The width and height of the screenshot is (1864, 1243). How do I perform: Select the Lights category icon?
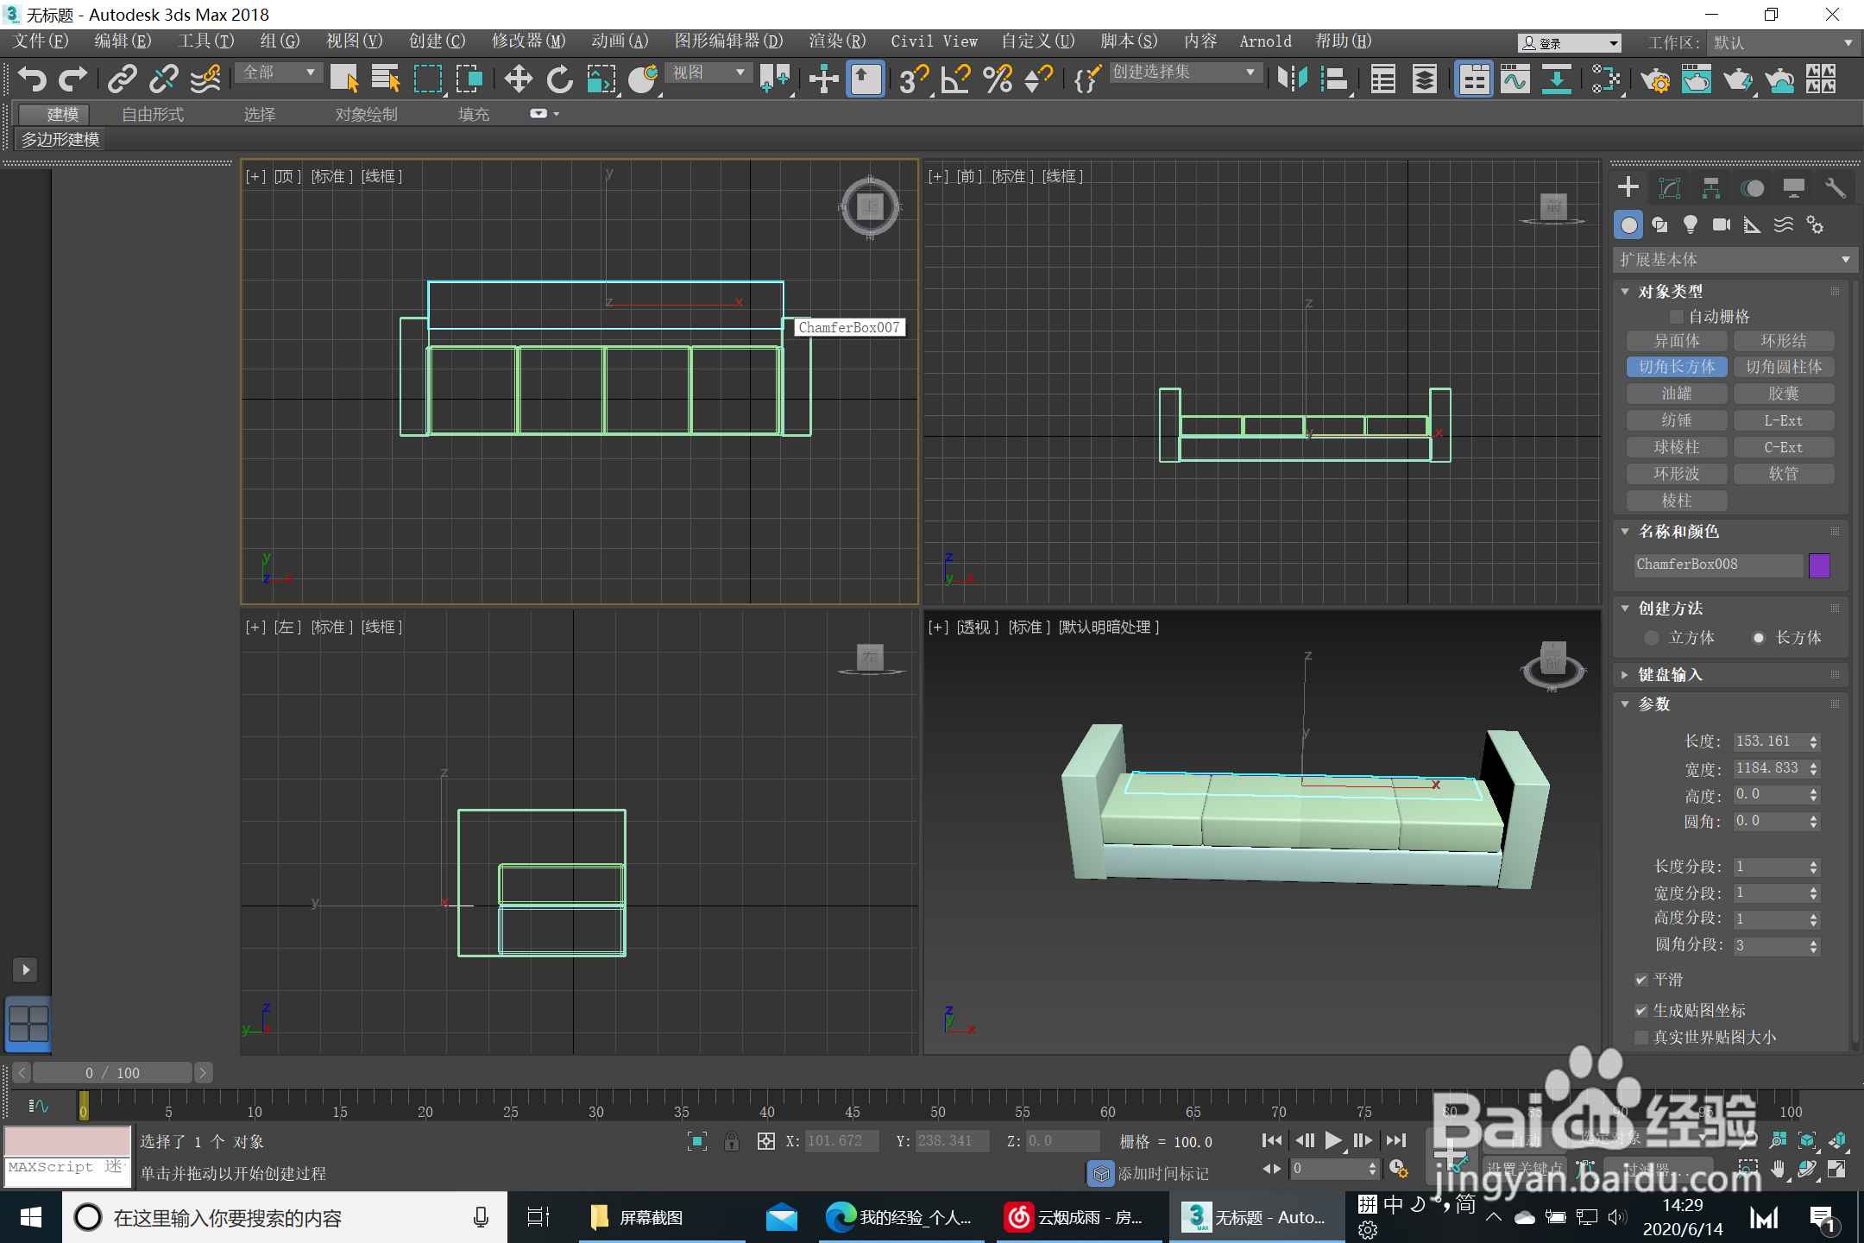(x=1690, y=225)
